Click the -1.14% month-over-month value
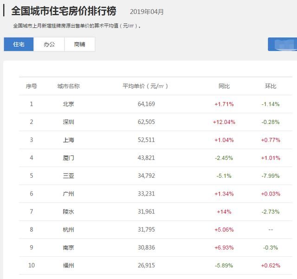The width and height of the screenshot is (297, 279). pyautogui.click(x=271, y=104)
